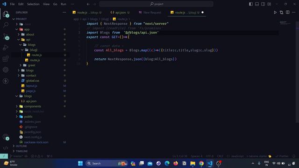Image resolution: width=299 pixels, height=168 pixels.
Task: Open notifications bell in the status bar
Action: tap(294, 156)
